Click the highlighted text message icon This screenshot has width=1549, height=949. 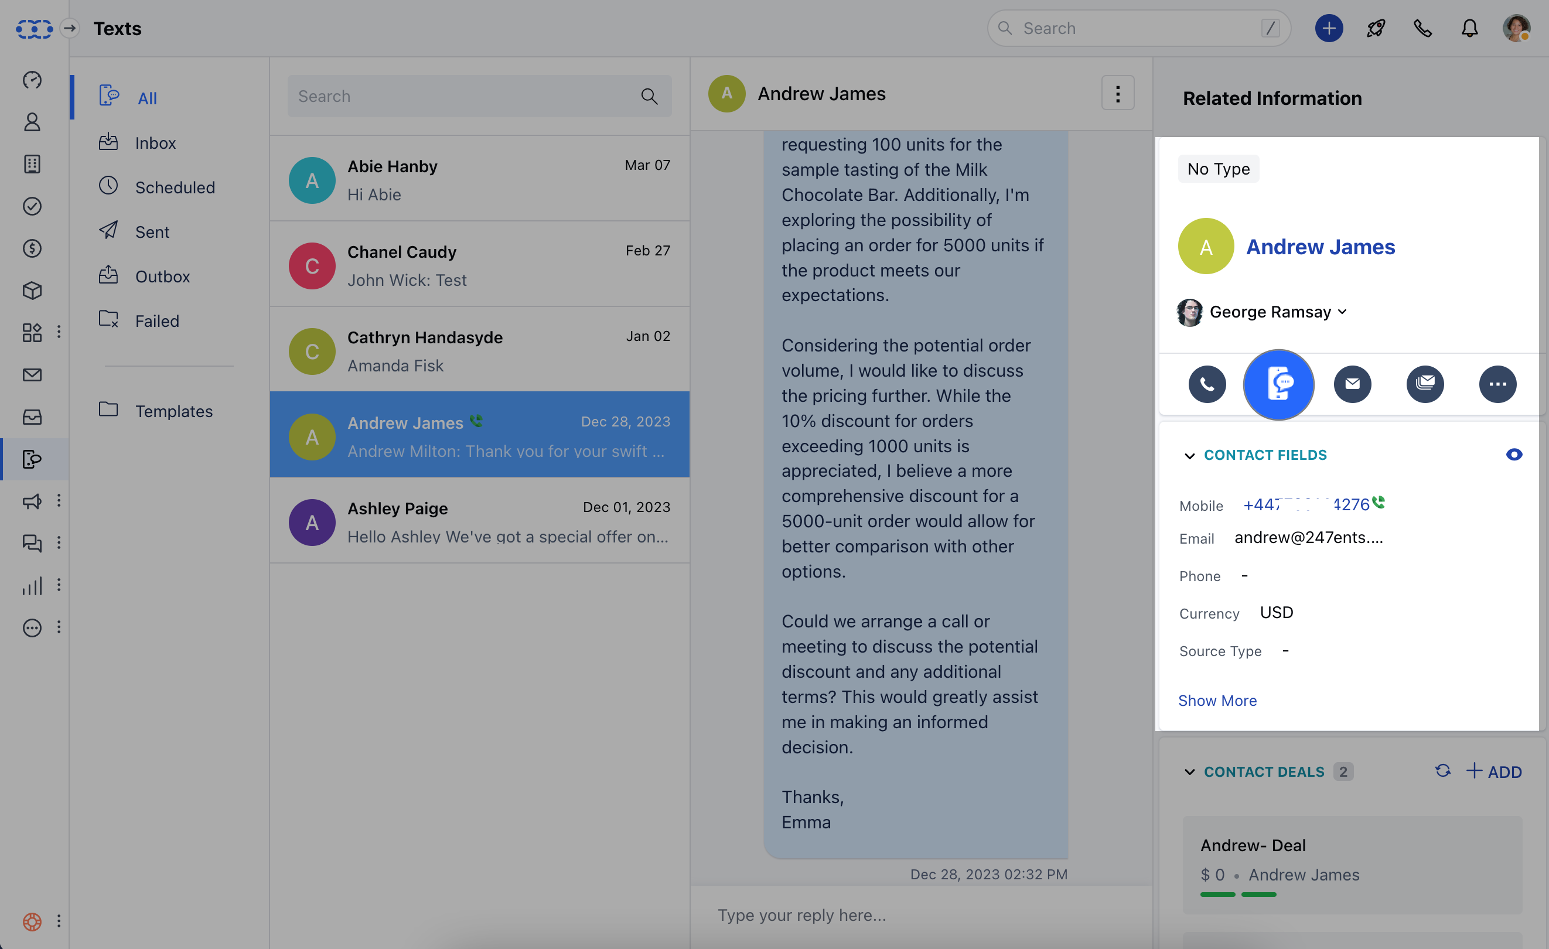tap(1278, 383)
